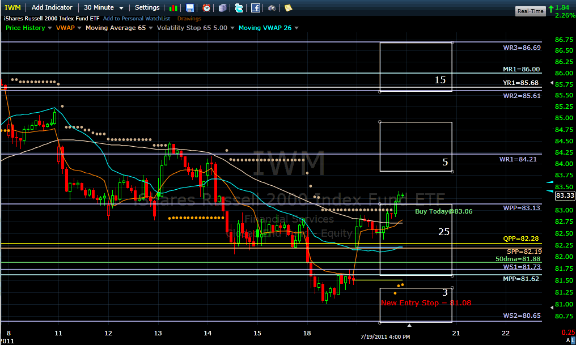Open the yellow sticky note icon
Image resolution: width=576 pixels, height=345 pixels.
click(288, 8)
